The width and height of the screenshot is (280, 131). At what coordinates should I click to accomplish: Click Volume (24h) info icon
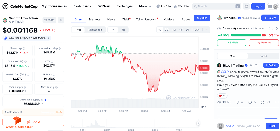pos(25,62)
